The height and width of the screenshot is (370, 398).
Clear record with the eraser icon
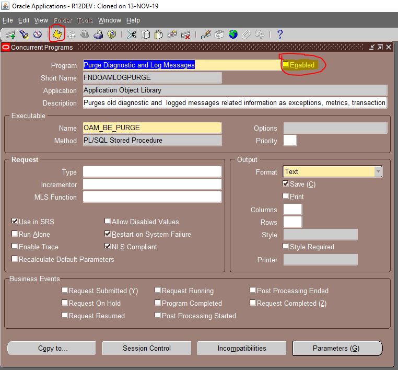click(172, 34)
